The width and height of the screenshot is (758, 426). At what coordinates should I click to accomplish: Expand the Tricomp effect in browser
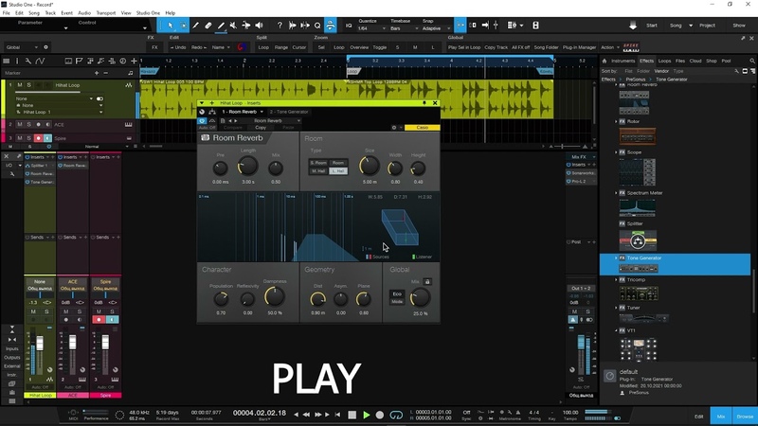[x=616, y=279]
